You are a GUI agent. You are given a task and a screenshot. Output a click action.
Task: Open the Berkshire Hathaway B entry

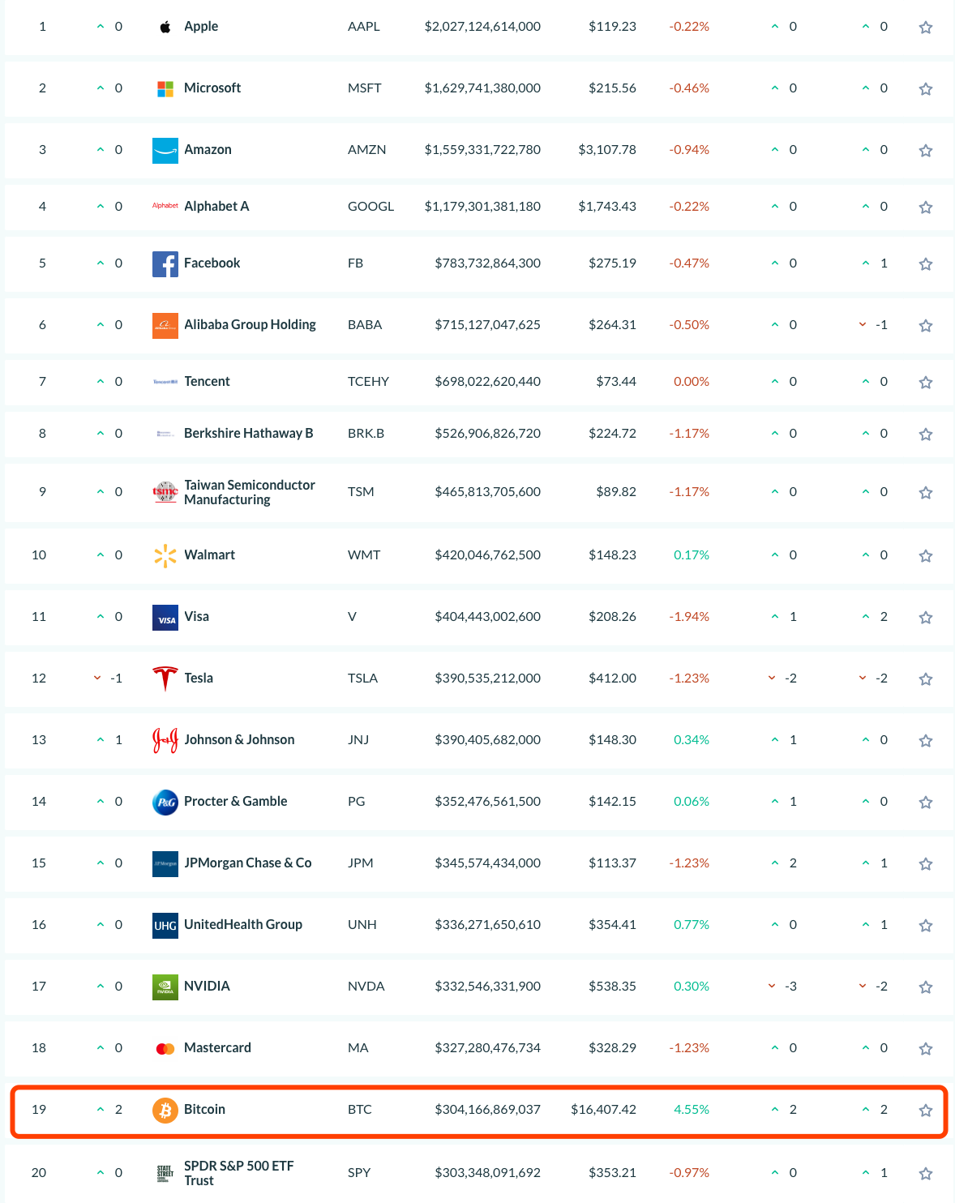(248, 433)
